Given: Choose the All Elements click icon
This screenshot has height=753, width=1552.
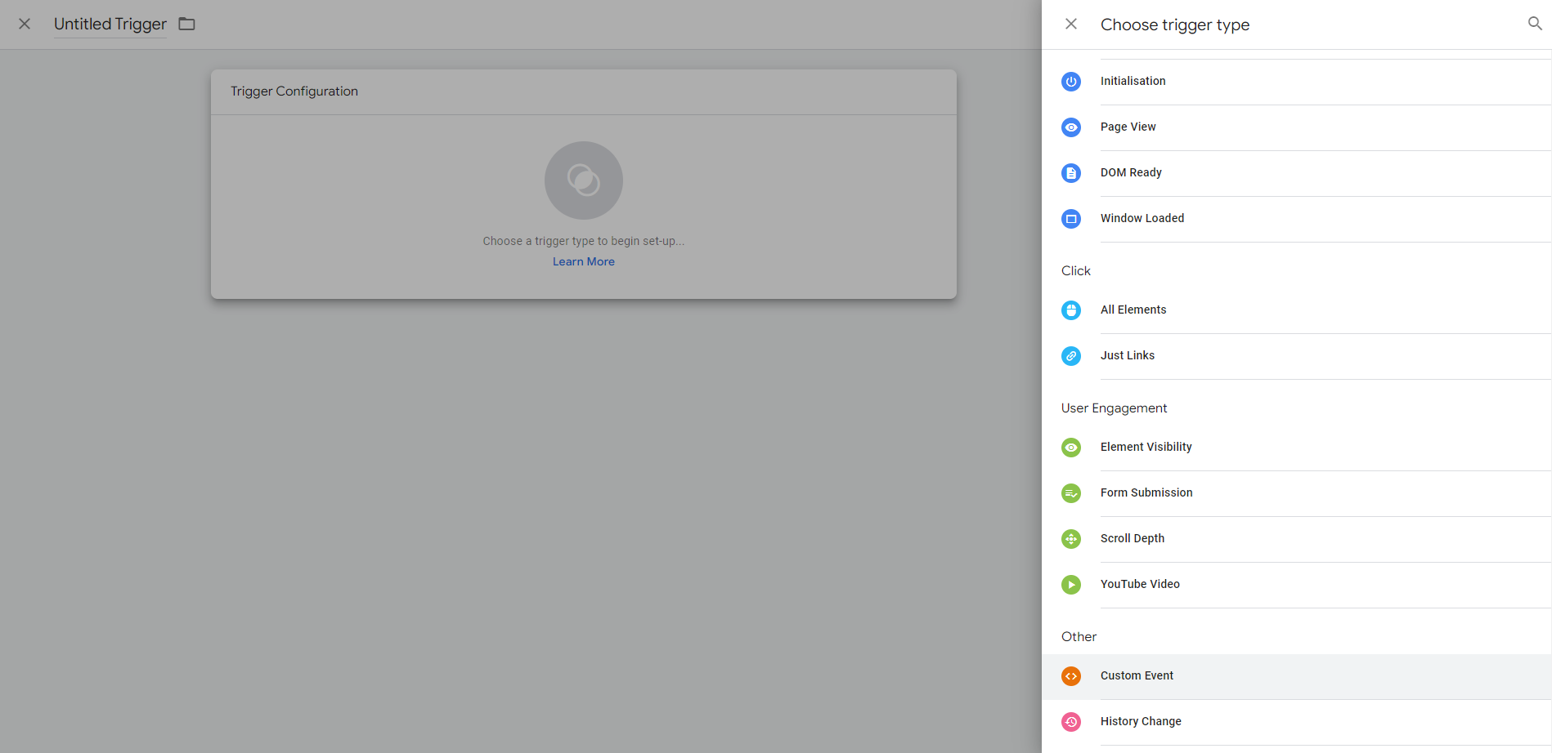Looking at the screenshot, I should coord(1071,310).
